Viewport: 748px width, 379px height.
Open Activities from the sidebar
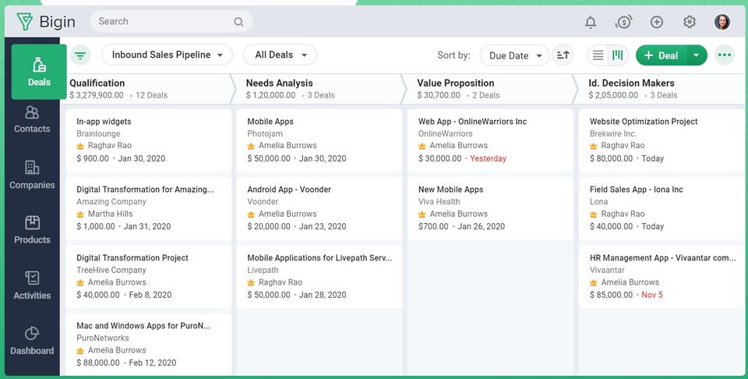pos(32,285)
